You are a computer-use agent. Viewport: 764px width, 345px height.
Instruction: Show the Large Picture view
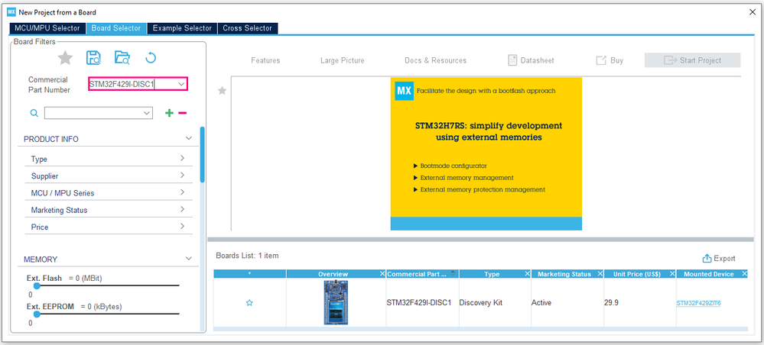[342, 60]
